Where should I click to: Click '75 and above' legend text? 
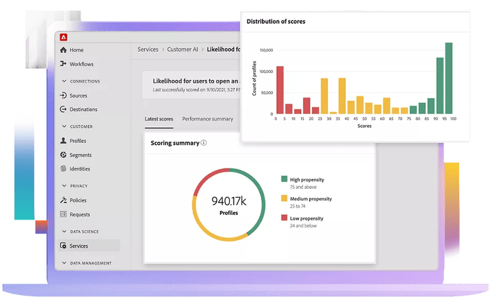[303, 187]
